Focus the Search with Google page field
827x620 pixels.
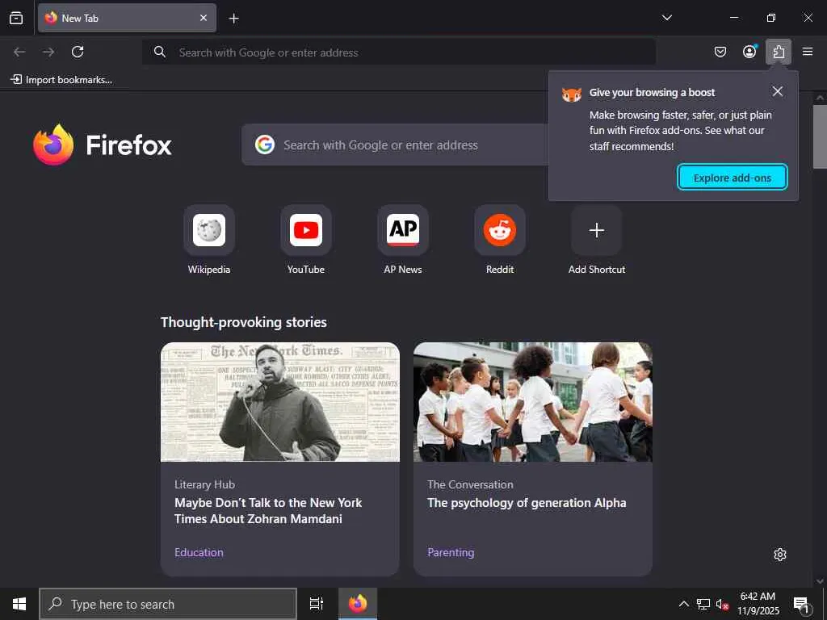pos(396,145)
